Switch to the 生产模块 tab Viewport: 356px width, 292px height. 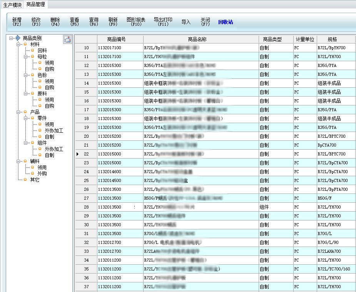(12, 5)
